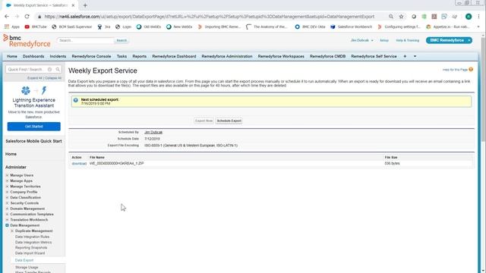This screenshot has height=273, width=486.
Task: Open the Jira bookmark
Action: [104, 27]
